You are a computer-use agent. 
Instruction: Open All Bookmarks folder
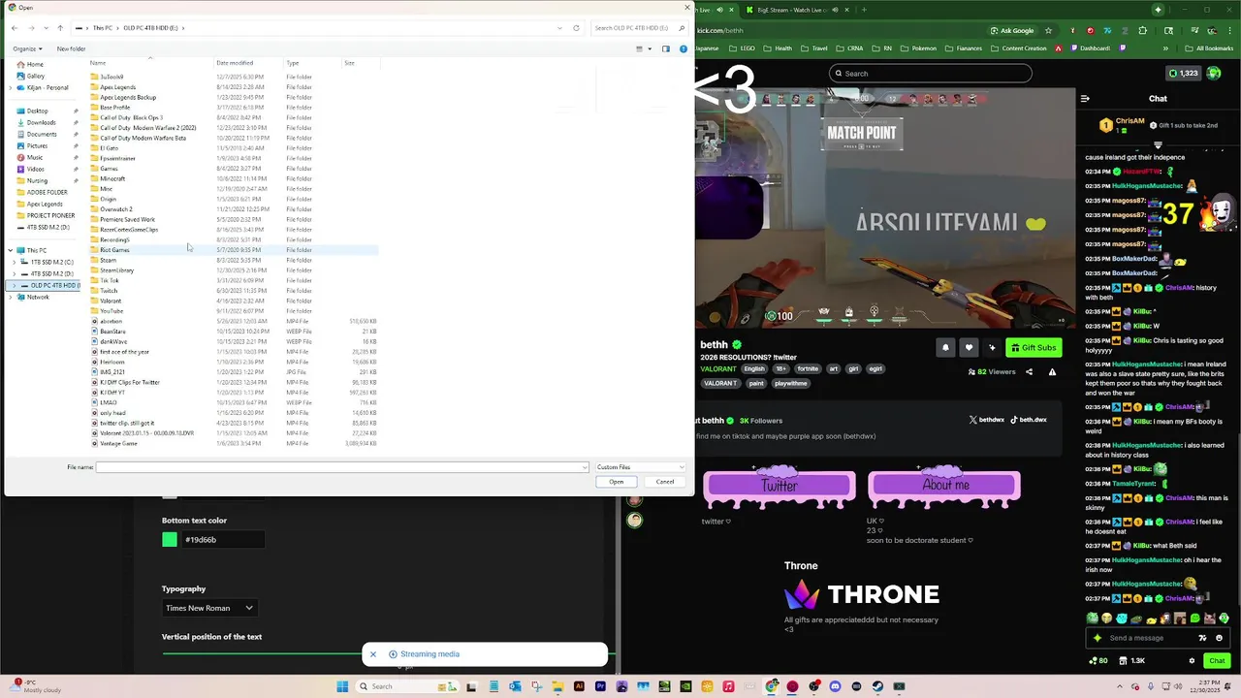coord(1210,48)
